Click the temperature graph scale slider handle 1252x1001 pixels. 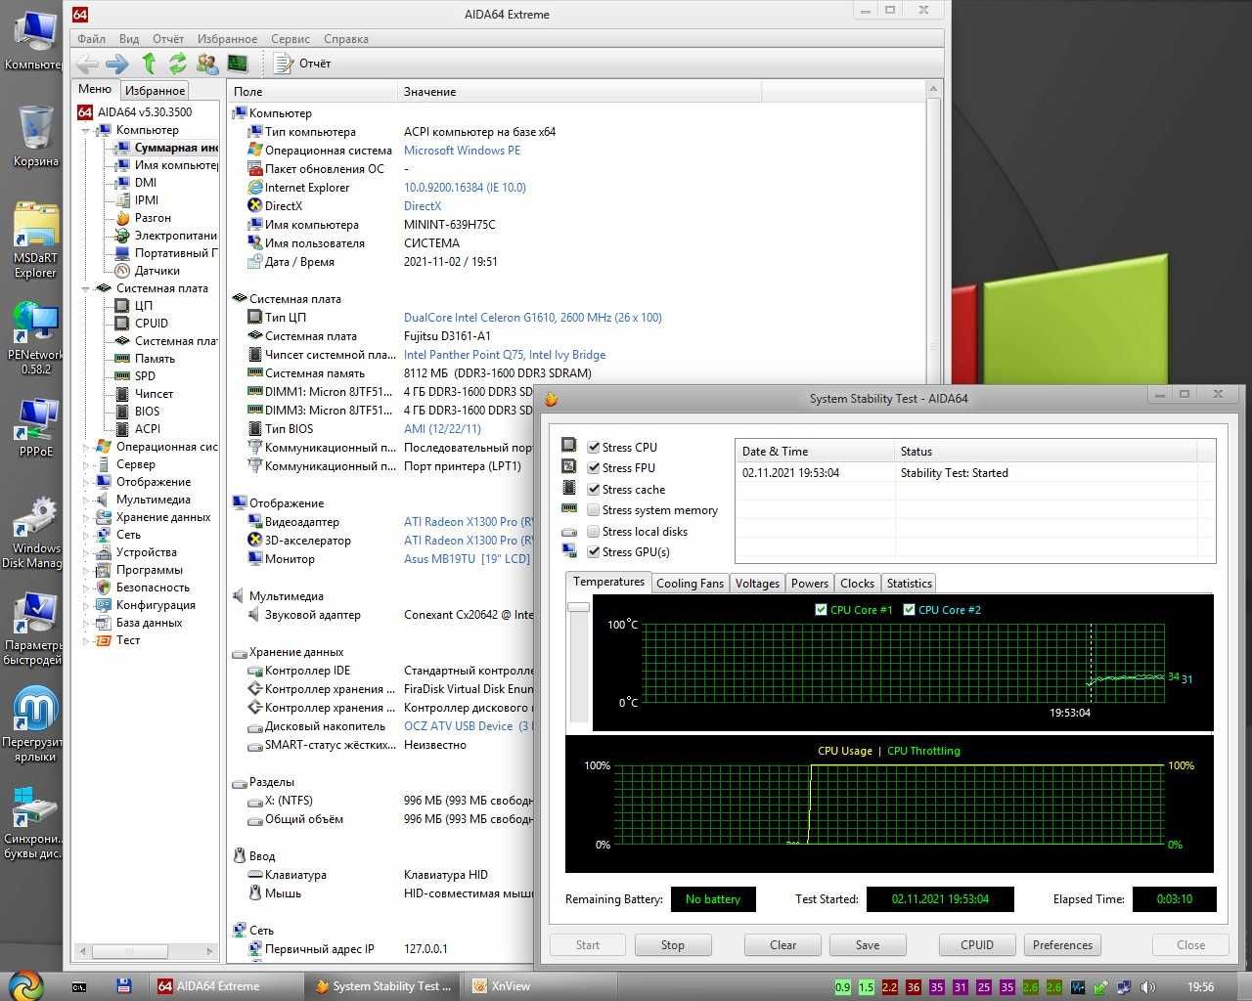(x=578, y=607)
